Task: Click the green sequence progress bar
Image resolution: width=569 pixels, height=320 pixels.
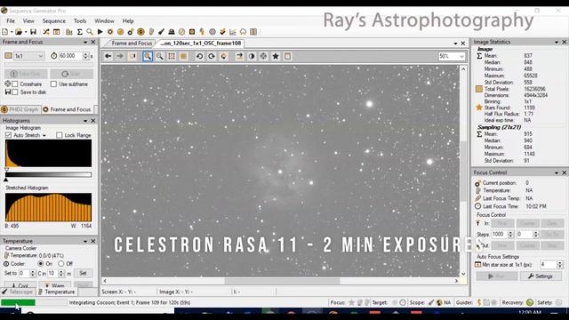Action: tap(18, 302)
